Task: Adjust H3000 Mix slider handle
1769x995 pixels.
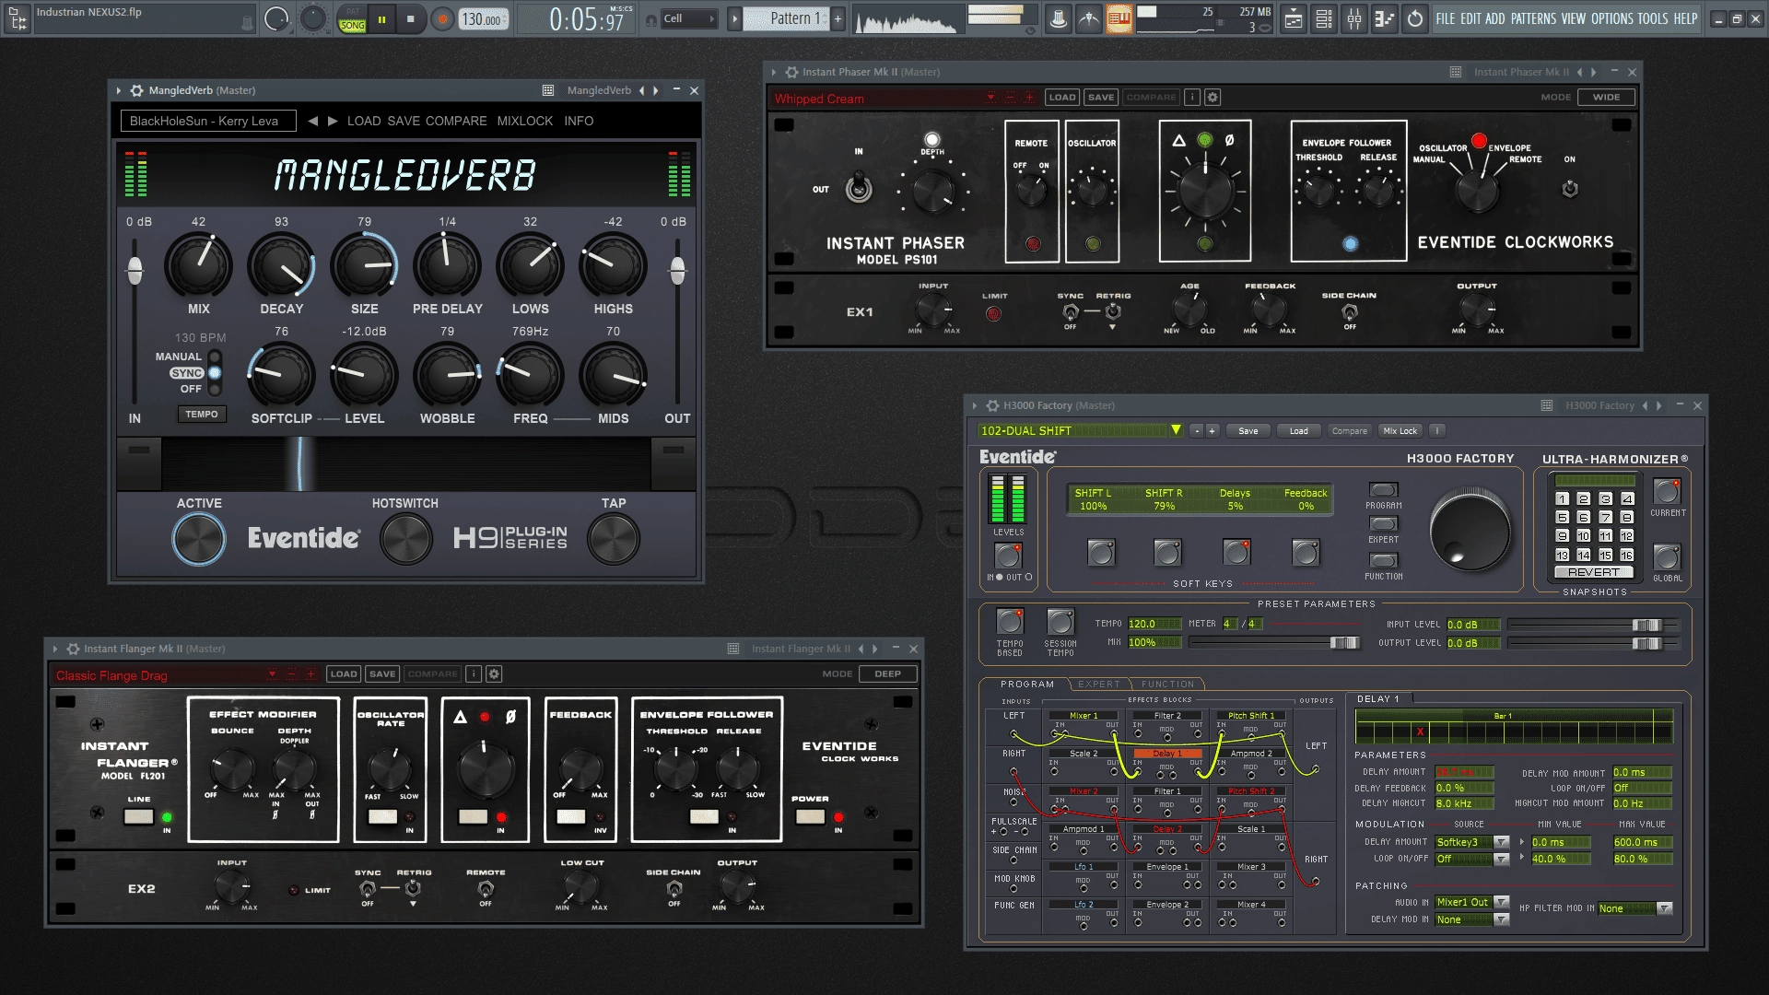Action: [1345, 642]
